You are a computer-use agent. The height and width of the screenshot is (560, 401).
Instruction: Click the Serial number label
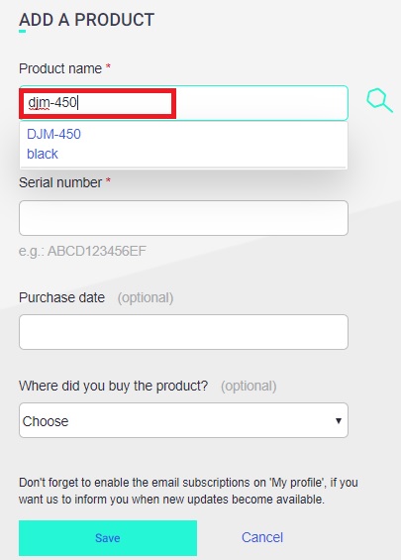[x=60, y=182]
